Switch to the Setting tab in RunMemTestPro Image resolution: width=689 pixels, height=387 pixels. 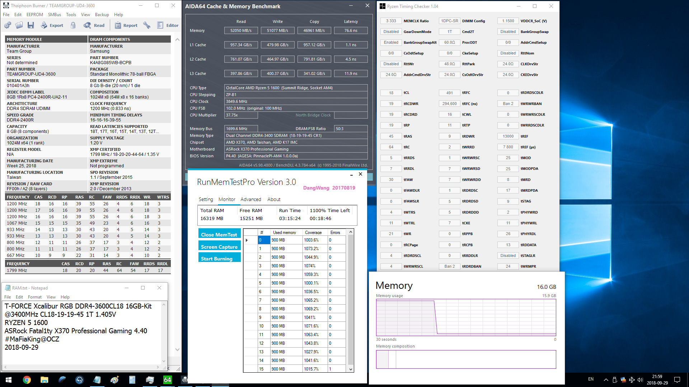point(206,199)
